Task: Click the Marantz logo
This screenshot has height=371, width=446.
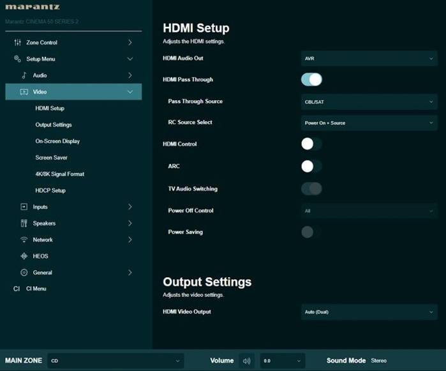Action: (33, 7)
